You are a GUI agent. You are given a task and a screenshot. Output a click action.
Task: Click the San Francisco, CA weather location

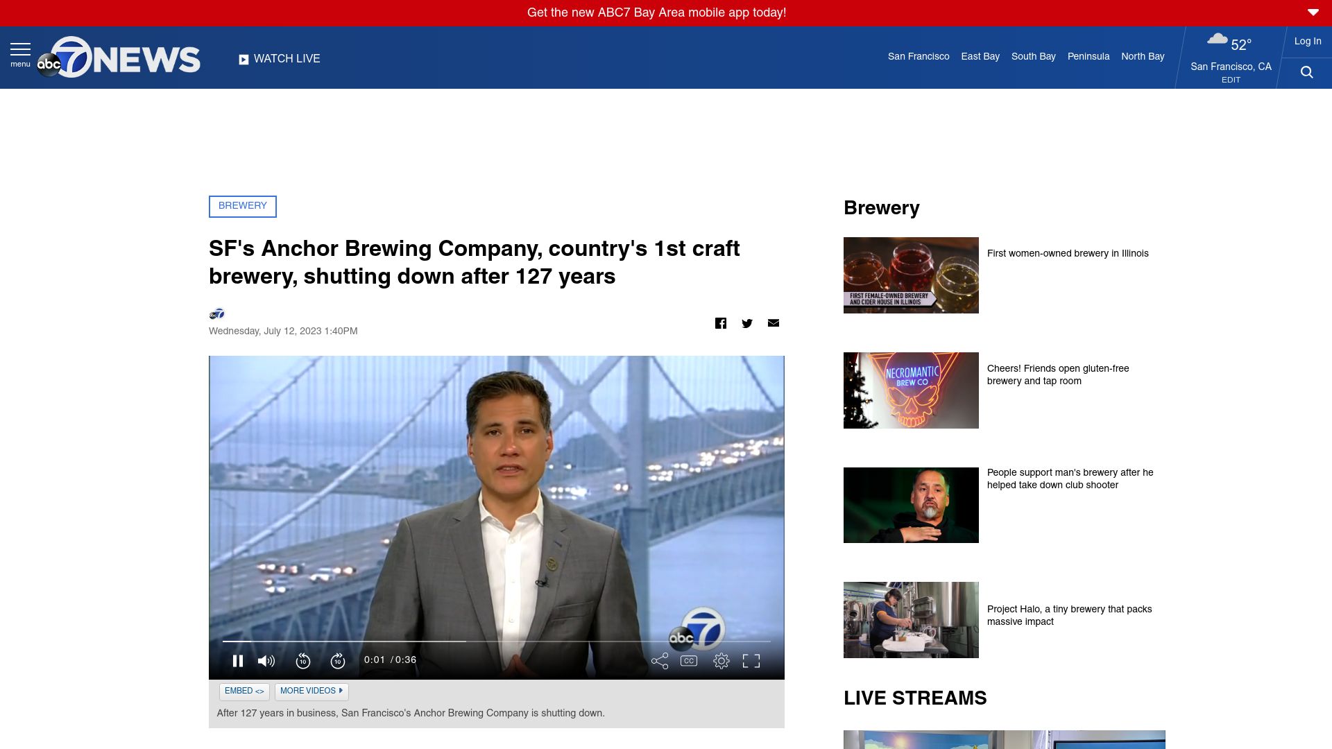1231,67
